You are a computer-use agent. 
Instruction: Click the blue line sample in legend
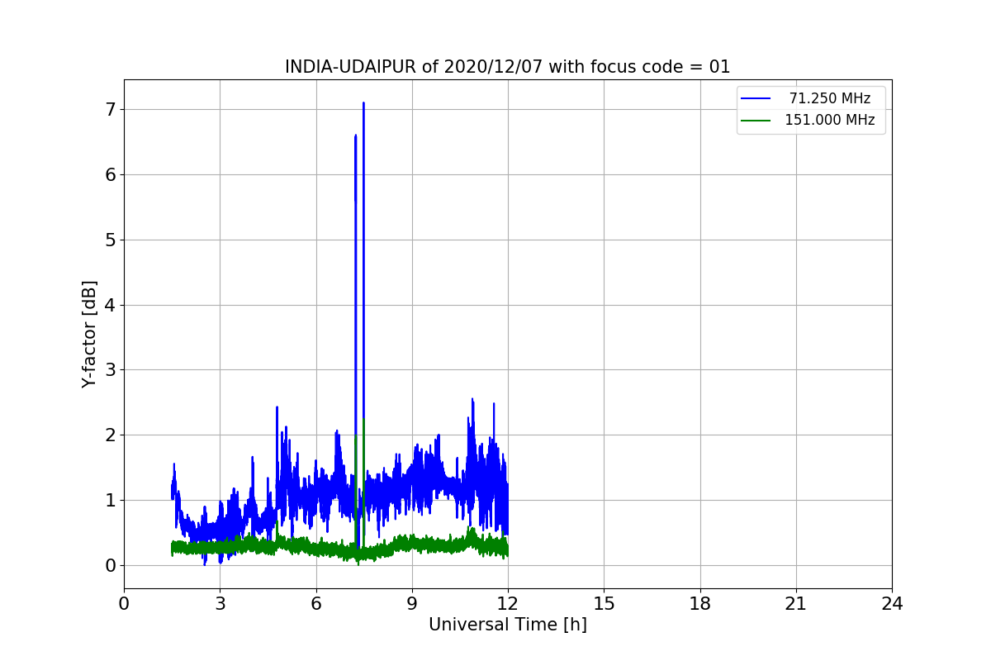756,99
